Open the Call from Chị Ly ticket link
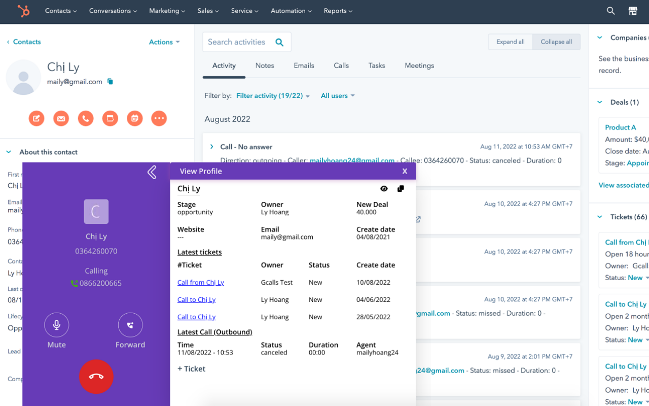 [201, 282]
